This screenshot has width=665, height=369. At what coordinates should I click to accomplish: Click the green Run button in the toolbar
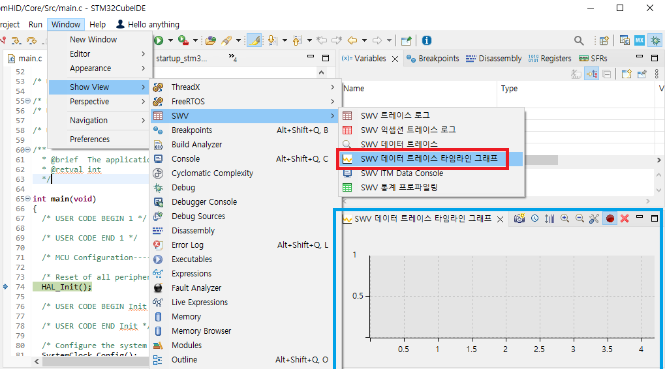pos(159,40)
